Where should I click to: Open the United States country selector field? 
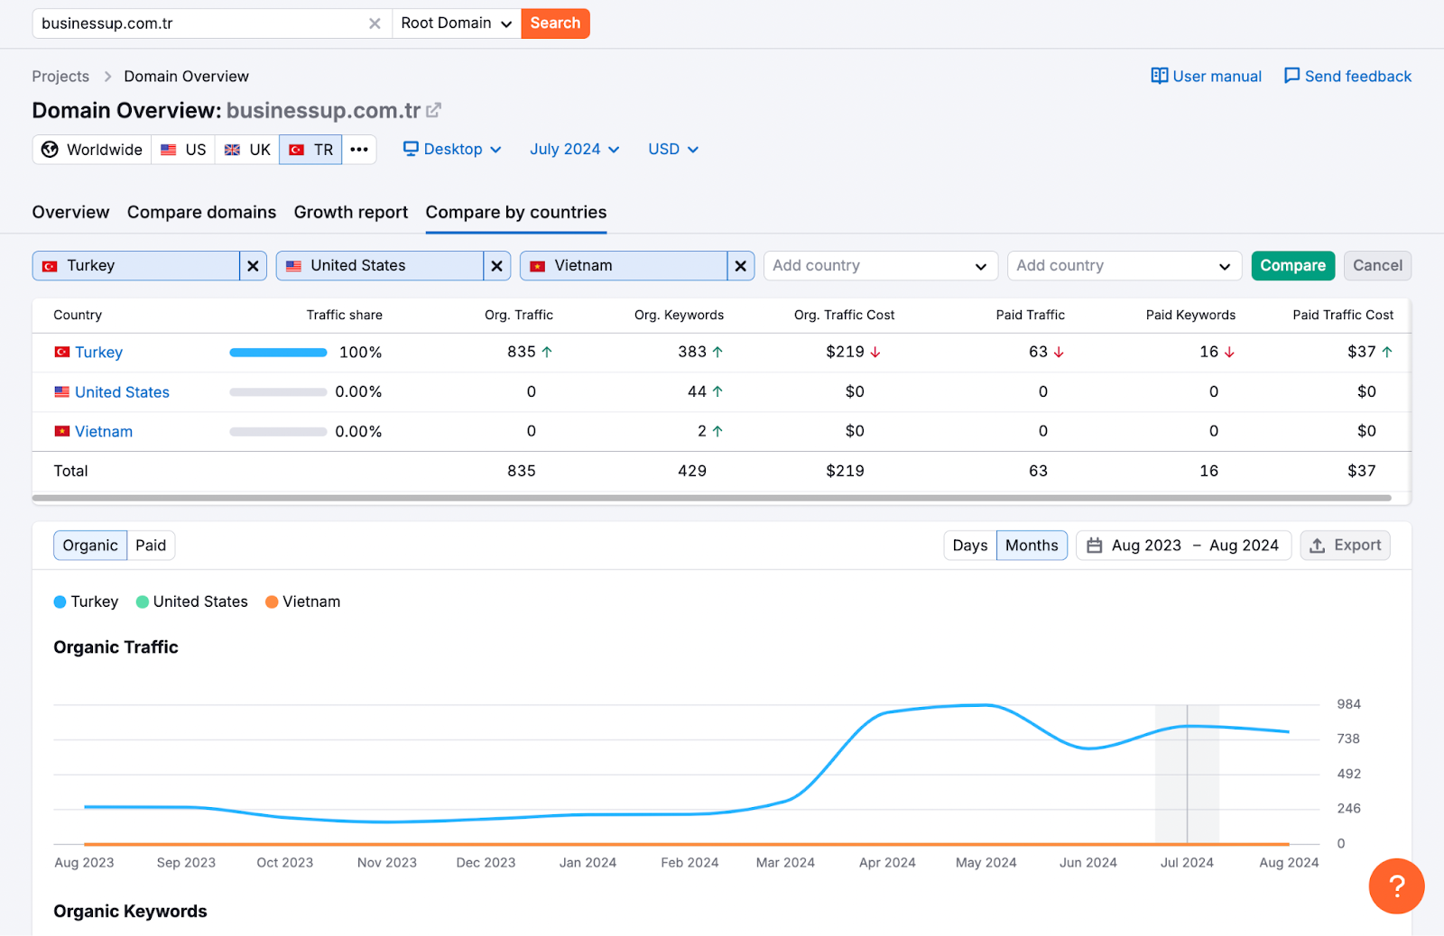click(x=380, y=266)
